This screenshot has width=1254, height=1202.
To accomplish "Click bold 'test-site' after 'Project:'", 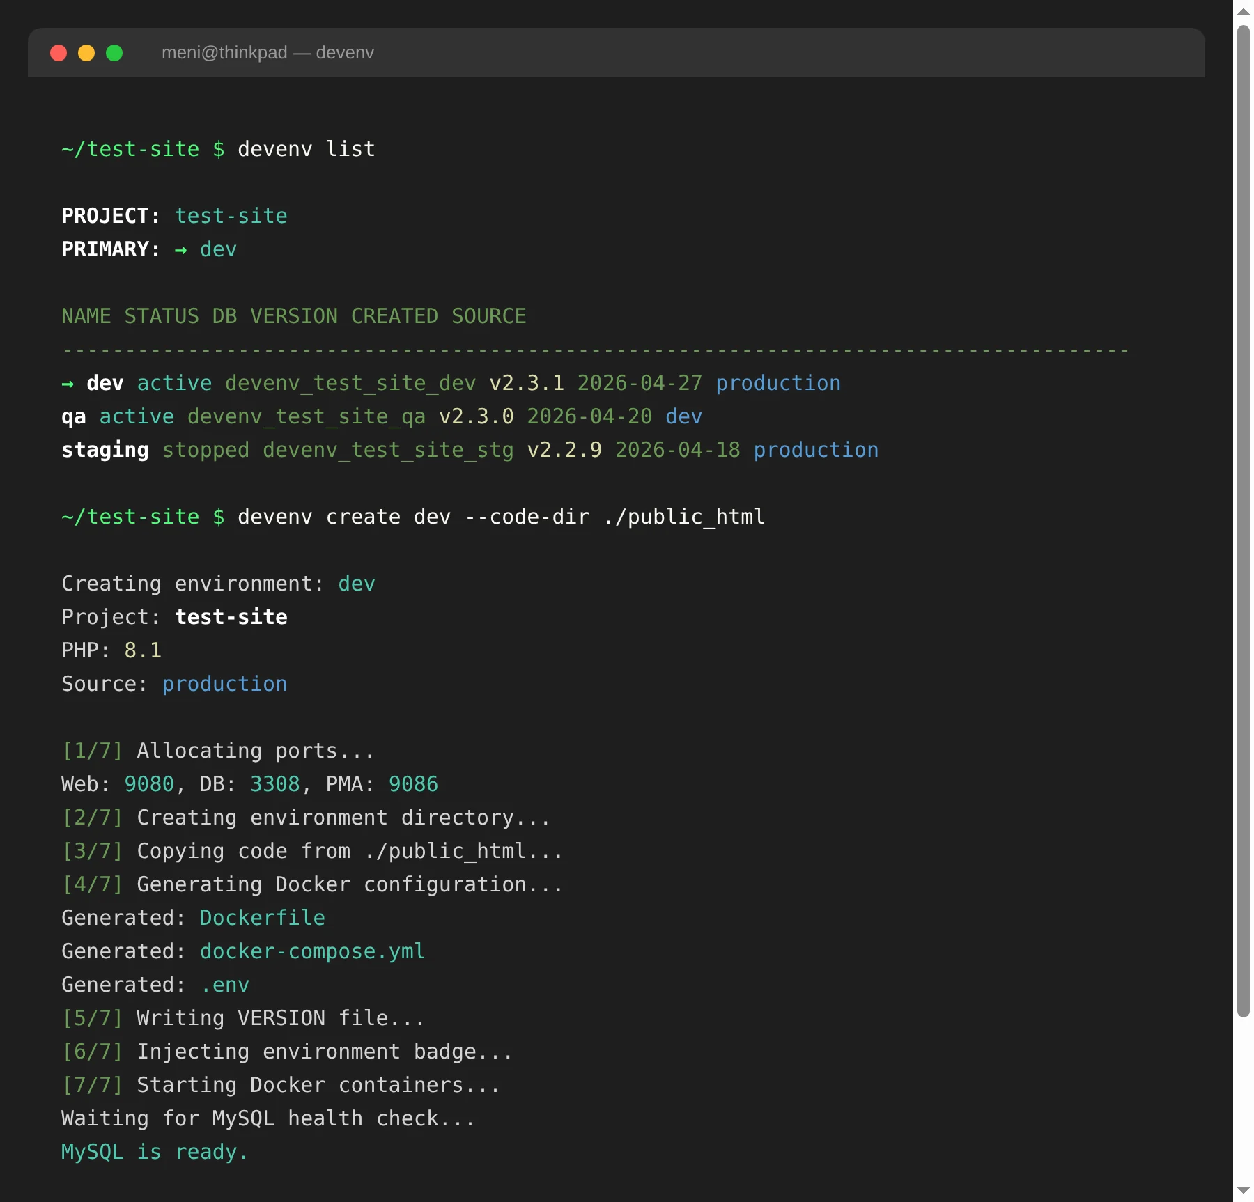I will [231, 617].
